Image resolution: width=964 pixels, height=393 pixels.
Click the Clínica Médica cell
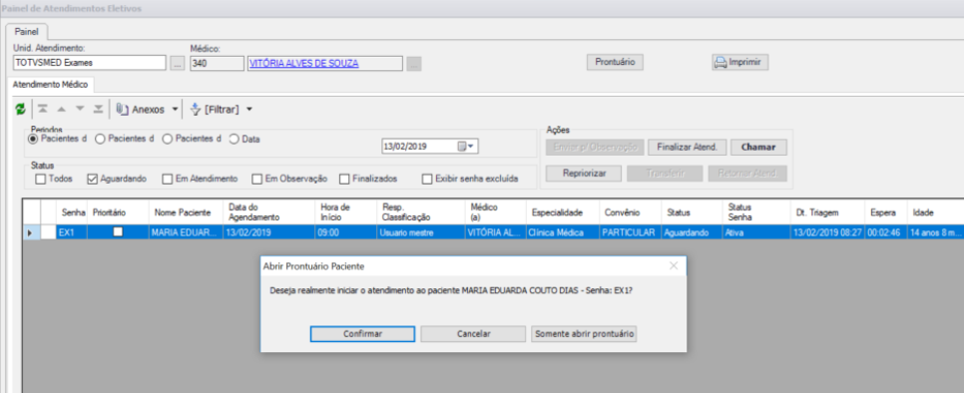(562, 232)
